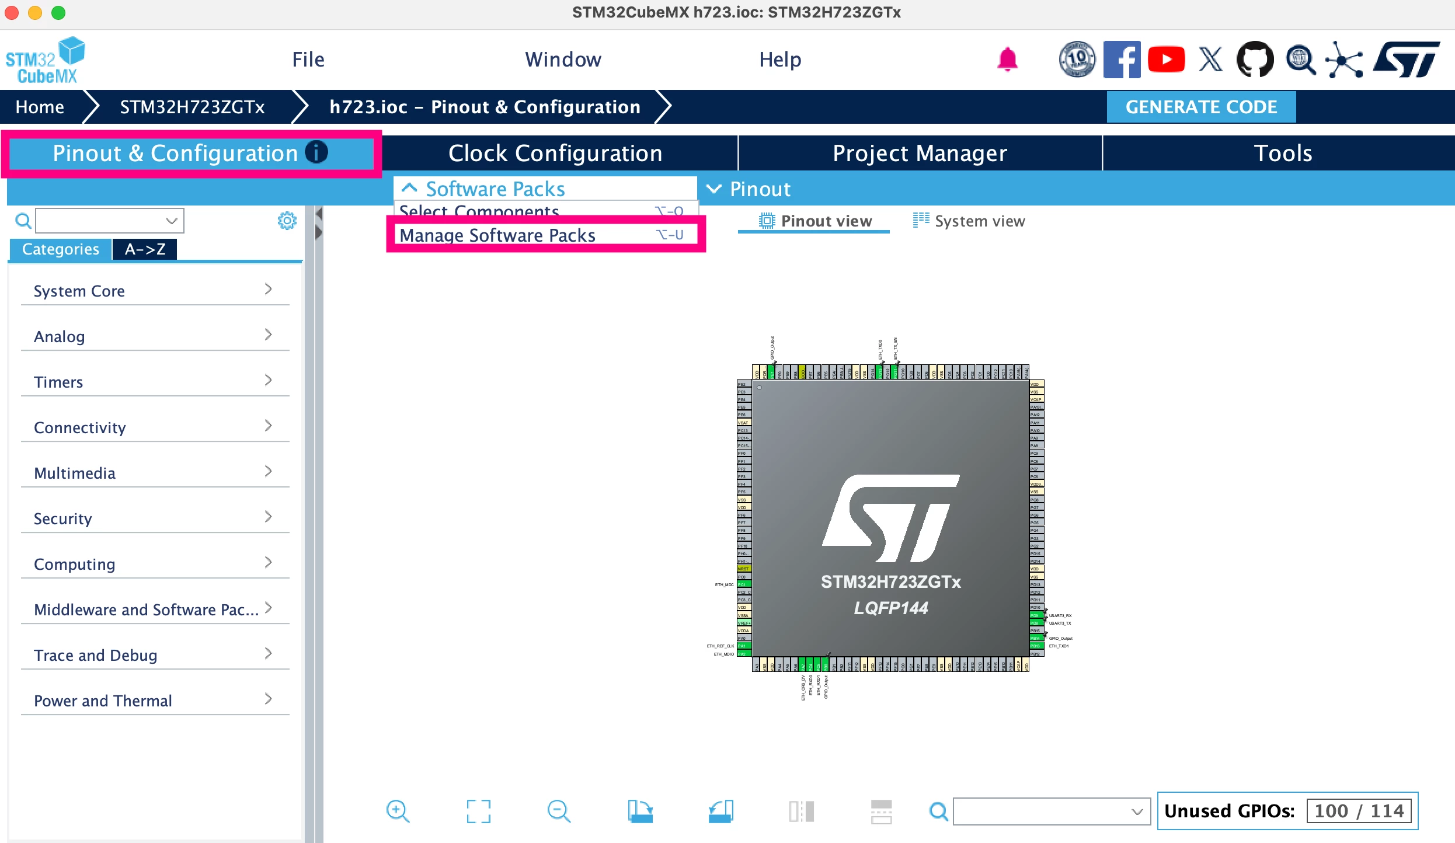Screen dimensions: 1455x843
Task: Click the horizontal split view icon
Action: coord(881,811)
